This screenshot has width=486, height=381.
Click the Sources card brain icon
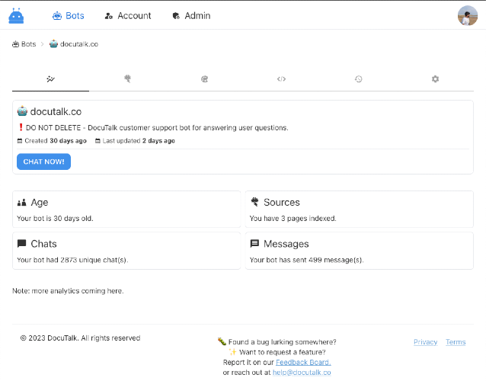254,202
